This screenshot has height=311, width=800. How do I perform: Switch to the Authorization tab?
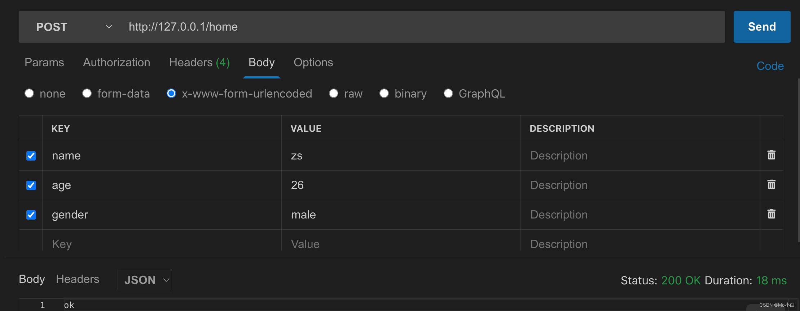117,62
